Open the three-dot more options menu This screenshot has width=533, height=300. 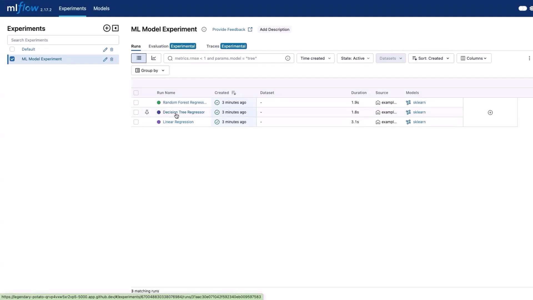(529, 58)
